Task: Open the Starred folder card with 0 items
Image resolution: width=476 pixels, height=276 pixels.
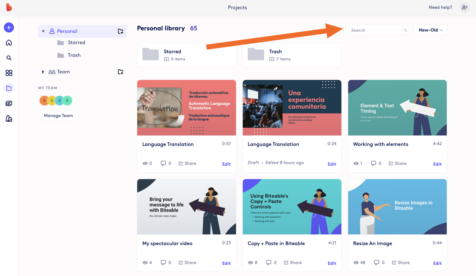Action: click(187, 55)
